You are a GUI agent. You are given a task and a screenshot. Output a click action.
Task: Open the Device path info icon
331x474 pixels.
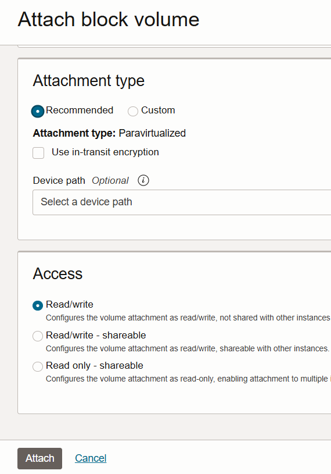[143, 180]
